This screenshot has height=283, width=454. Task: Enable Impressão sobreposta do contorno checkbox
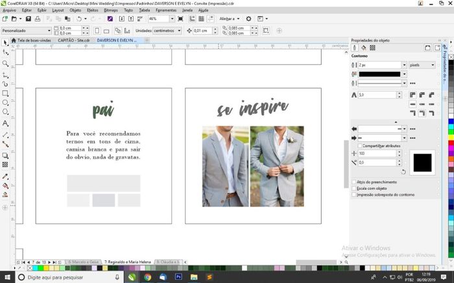point(354,195)
